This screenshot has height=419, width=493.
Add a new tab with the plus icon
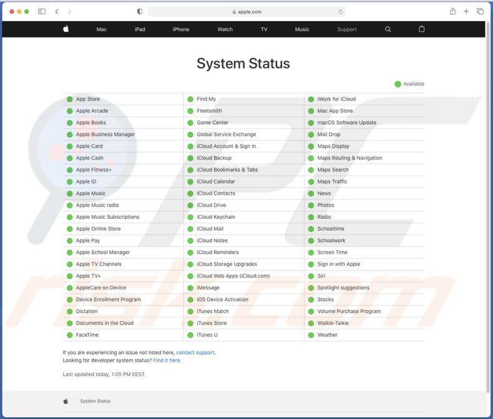[466, 12]
